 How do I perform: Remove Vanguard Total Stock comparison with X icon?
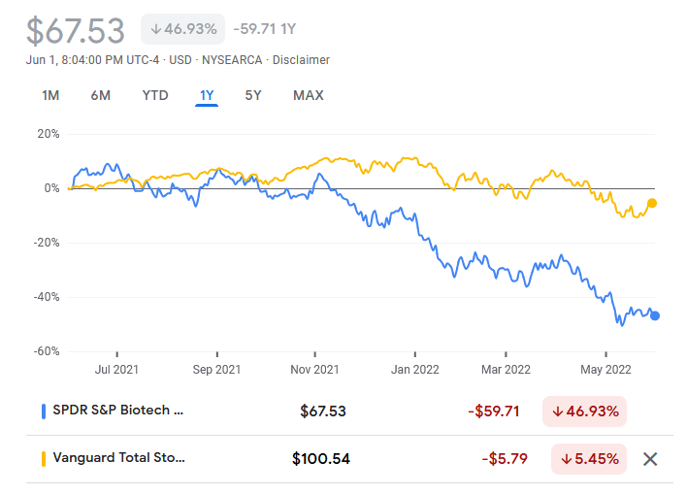650,459
